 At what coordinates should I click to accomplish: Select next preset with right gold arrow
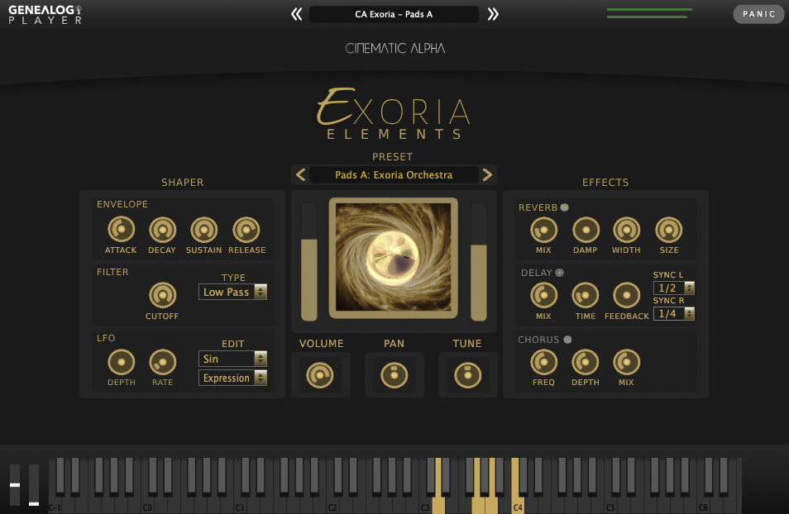pyautogui.click(x=487, y=175)
